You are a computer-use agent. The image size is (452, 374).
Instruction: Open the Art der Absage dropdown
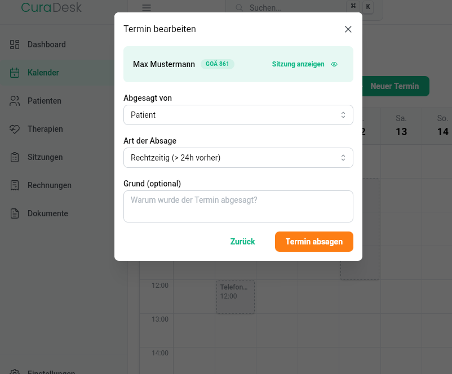point(238,158)
